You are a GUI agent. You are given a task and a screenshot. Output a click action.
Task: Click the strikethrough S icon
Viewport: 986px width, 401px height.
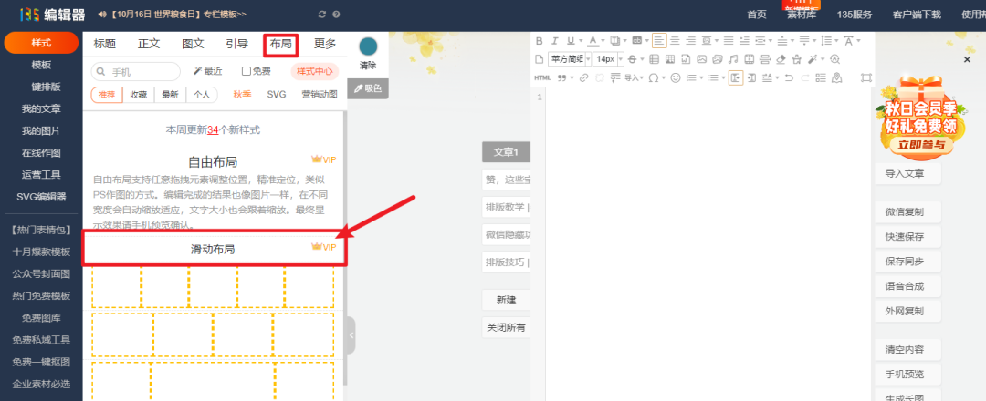632,59
